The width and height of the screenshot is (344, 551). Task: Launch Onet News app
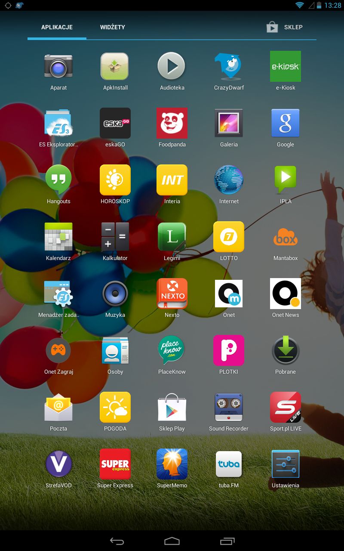(x=286, y=294)
